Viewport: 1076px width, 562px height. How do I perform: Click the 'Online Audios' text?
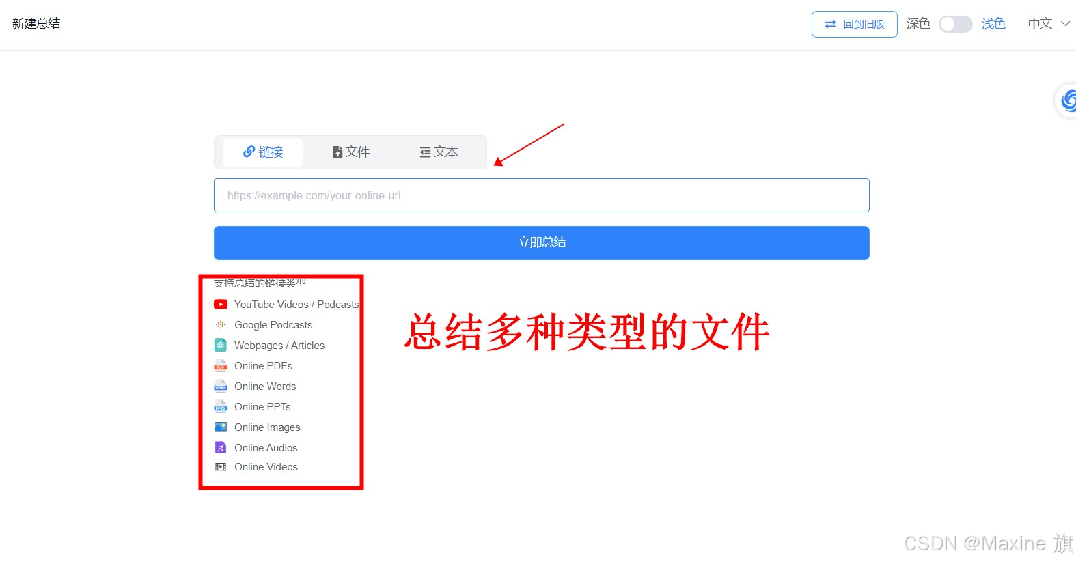(x=266, y=448)
